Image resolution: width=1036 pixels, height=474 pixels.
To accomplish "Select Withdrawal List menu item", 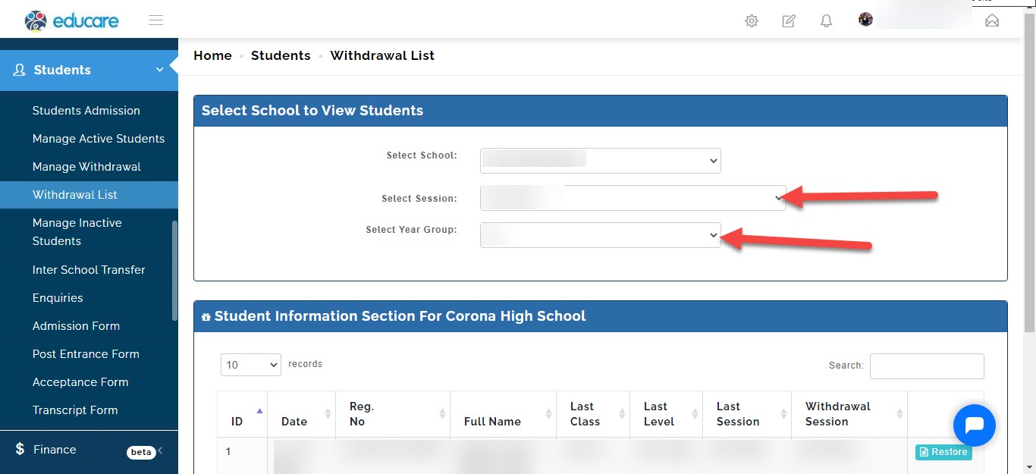I will 89,195.
